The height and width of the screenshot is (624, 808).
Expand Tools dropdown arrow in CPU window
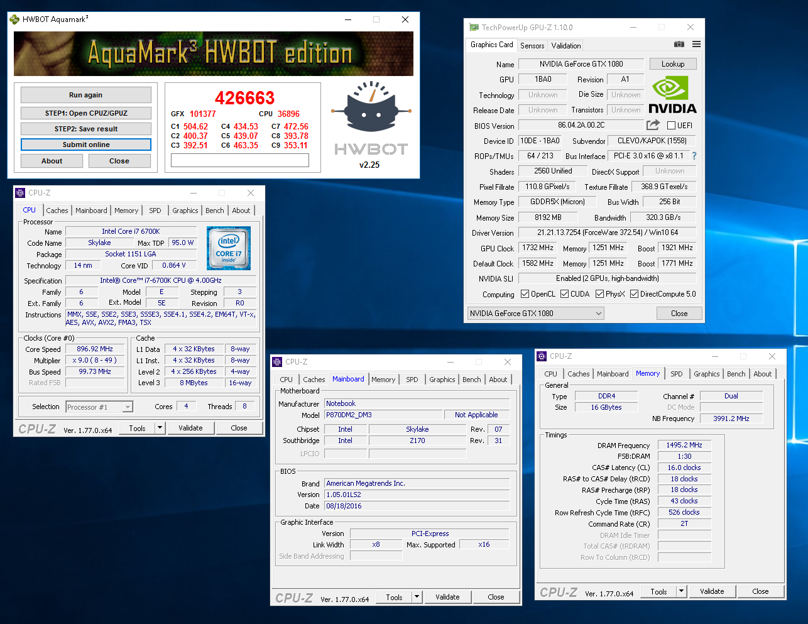pos(160,428)
